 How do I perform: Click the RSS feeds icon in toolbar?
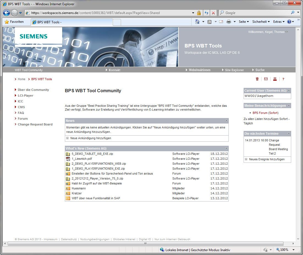[210, 22]
